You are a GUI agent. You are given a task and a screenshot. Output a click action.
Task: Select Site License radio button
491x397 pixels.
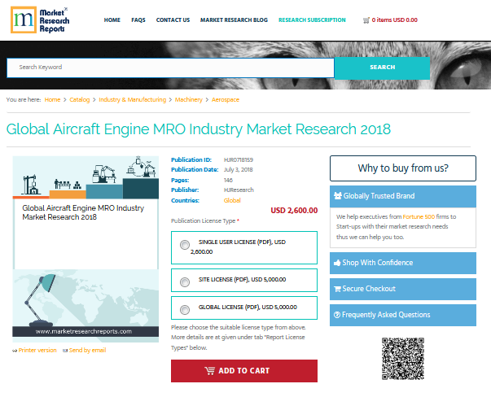point(185,282)
